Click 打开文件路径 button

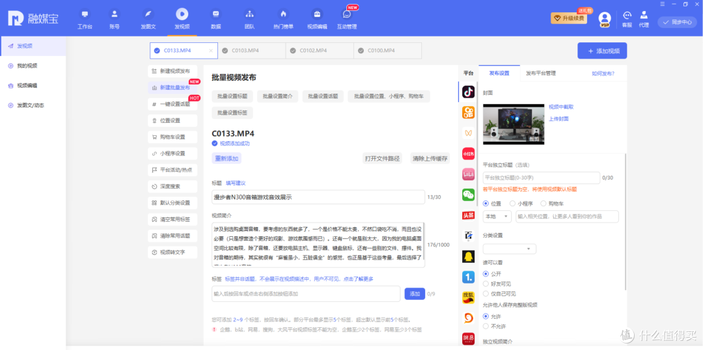383,158
